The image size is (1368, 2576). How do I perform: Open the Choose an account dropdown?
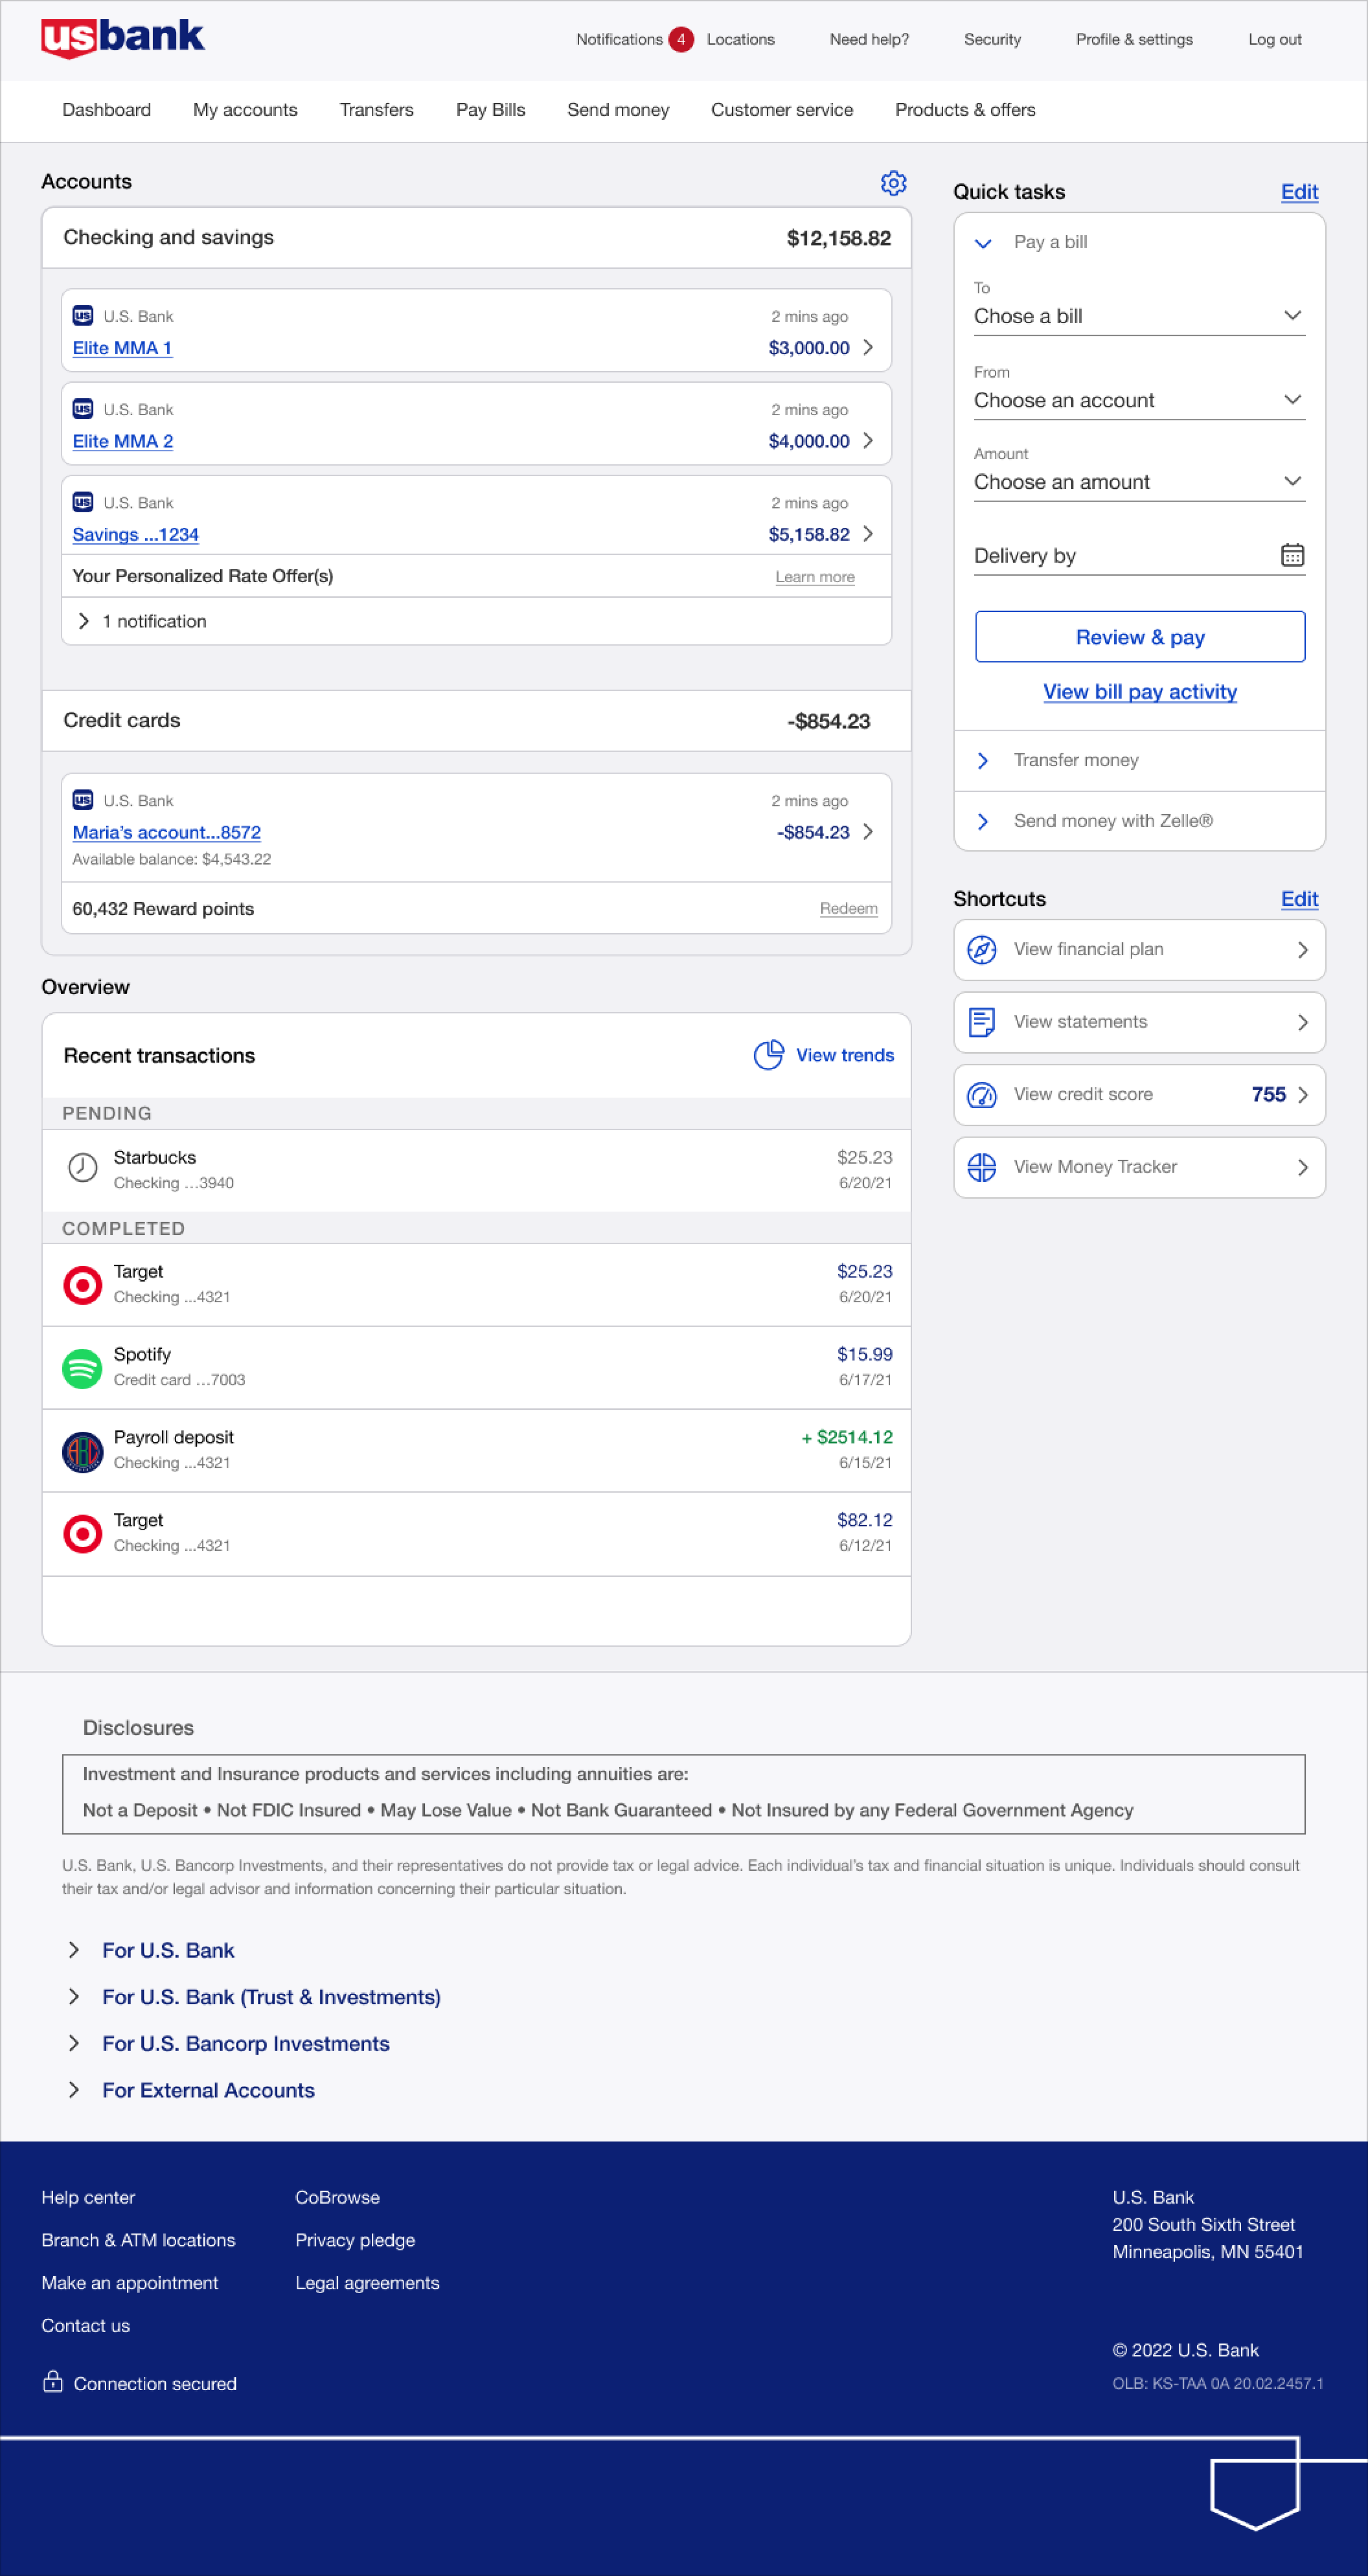[x=1139, y=400]
